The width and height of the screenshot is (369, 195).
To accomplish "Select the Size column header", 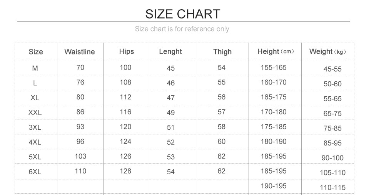I will point(36,52).
